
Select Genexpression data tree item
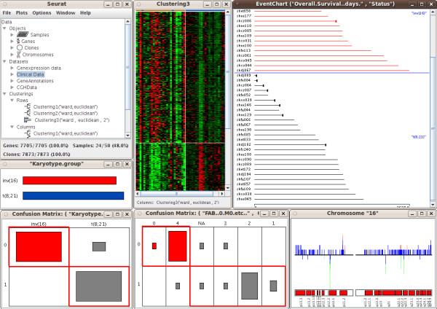pos(39,68)
